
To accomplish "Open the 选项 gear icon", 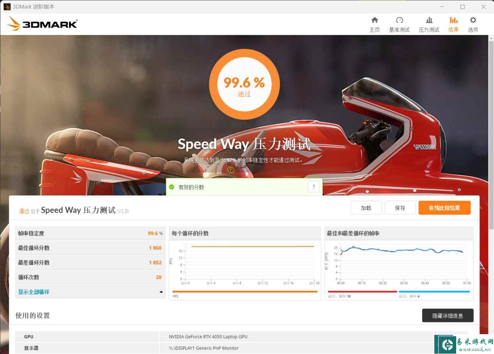I will pos(473,20).
